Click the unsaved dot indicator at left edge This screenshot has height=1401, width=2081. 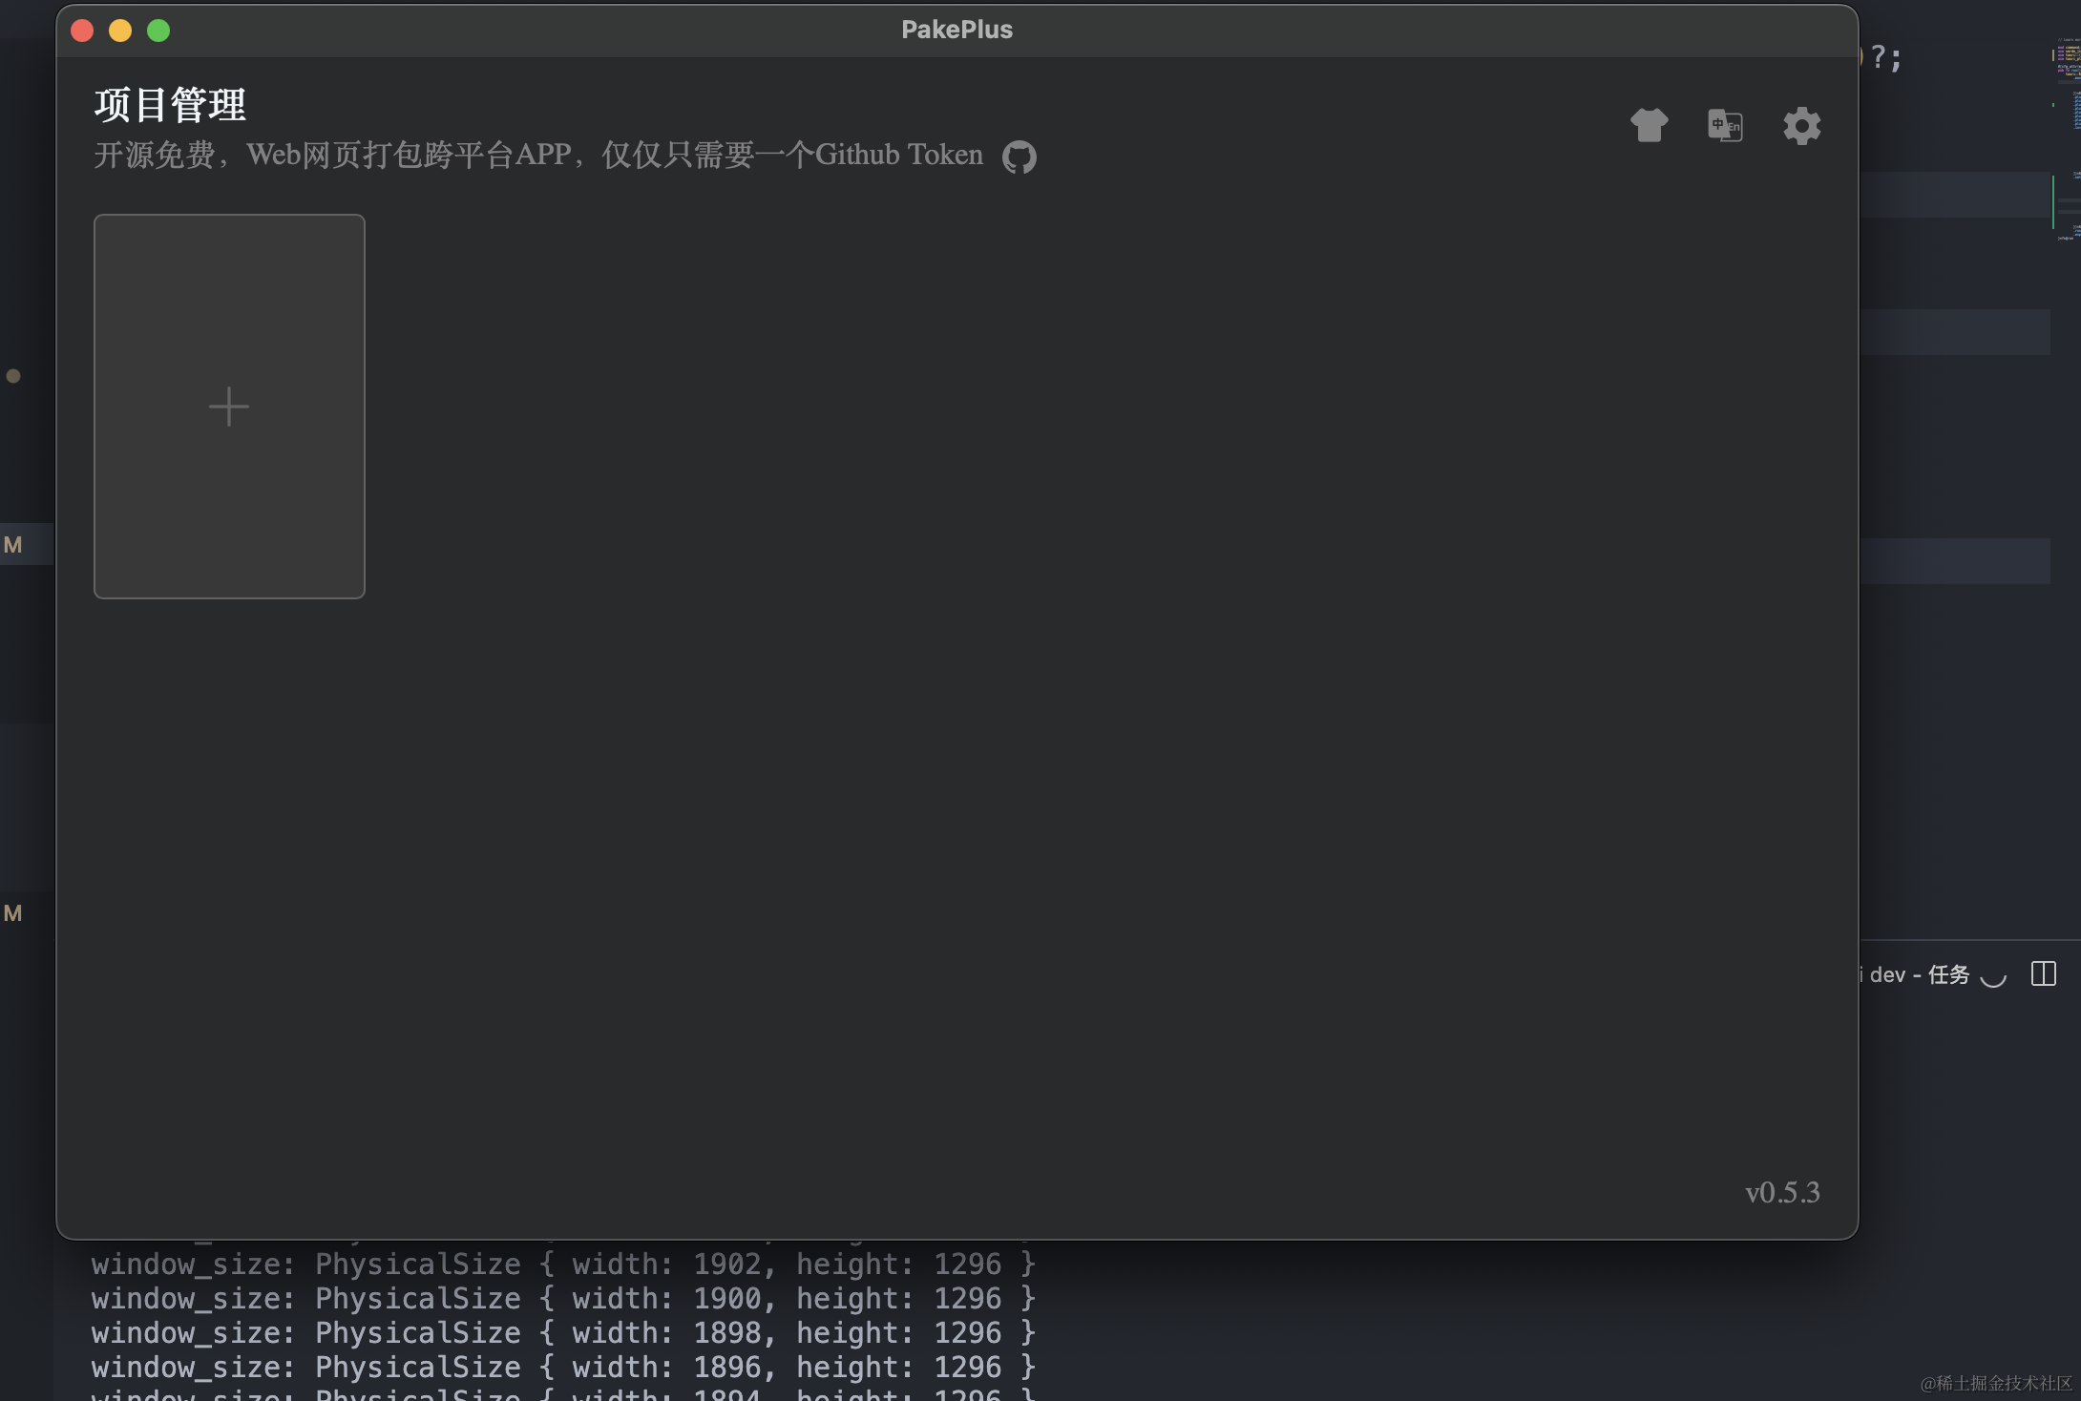[x=13, y=376]
